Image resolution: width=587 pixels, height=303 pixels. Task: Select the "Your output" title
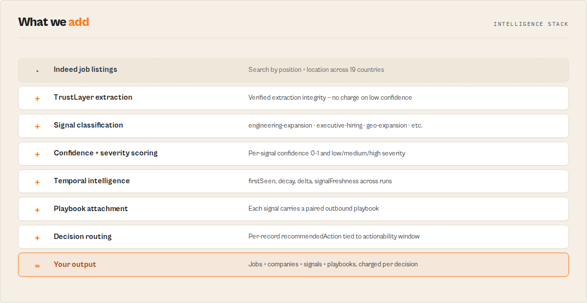[x=75, y=264]
